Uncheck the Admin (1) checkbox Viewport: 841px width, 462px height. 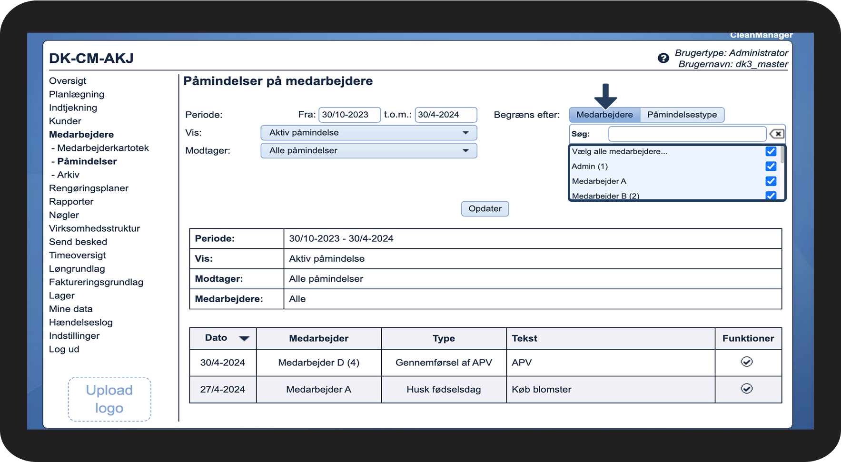click(x=771, y=166)
